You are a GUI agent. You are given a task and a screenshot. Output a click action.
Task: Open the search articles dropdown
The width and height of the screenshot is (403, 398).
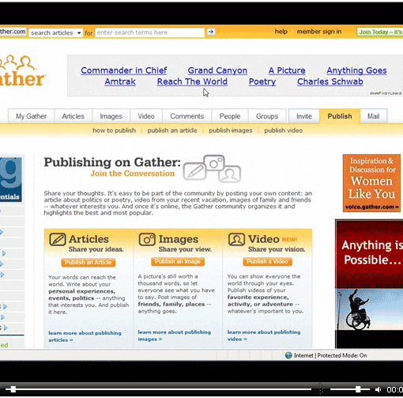(55, 32)
